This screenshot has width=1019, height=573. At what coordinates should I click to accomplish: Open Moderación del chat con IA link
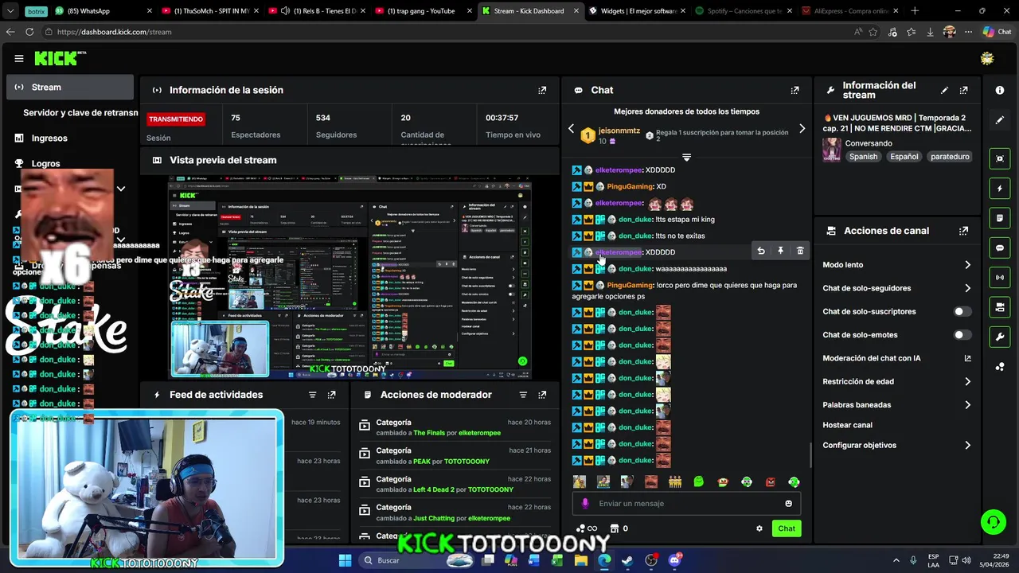point(896,358)
